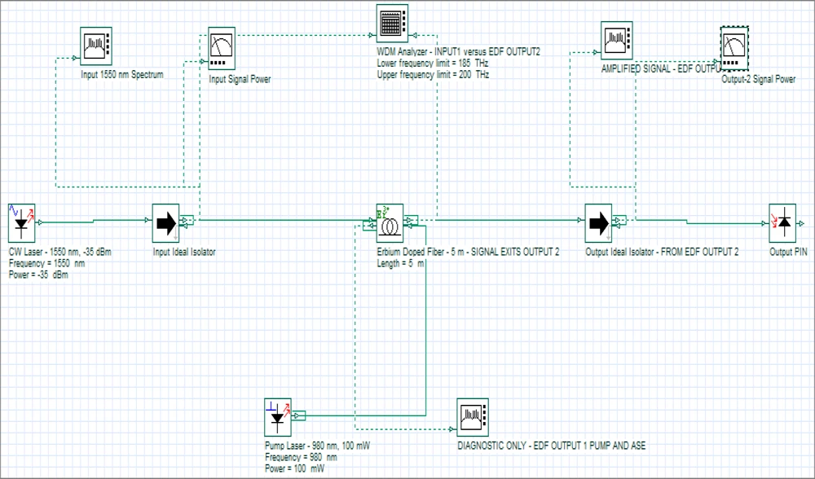Click the 'Frequency = 980 nm' parameter text
The height and width of the screenshot is (479, 815).
pos(301,457)
